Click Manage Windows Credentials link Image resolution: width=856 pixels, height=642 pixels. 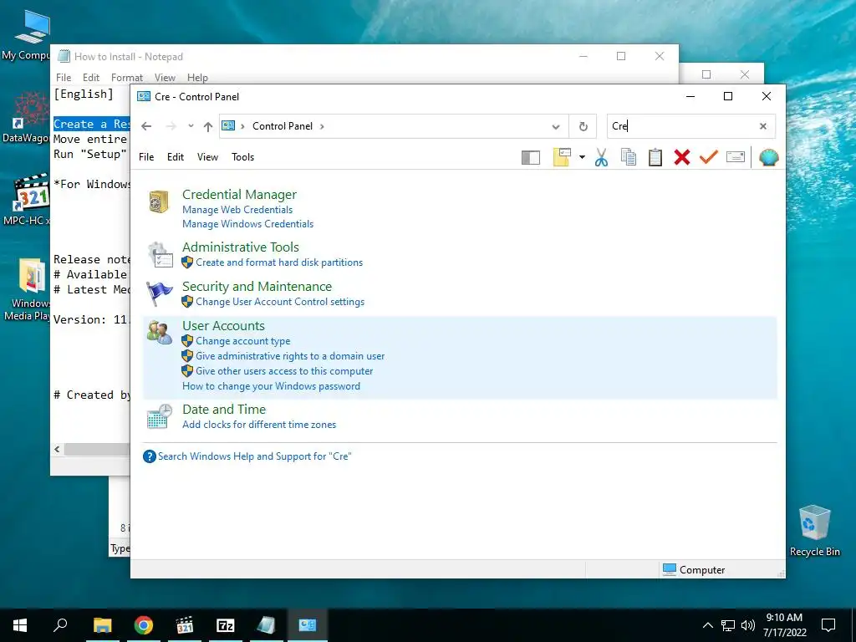pyautogui.click(x=247, y=224)
